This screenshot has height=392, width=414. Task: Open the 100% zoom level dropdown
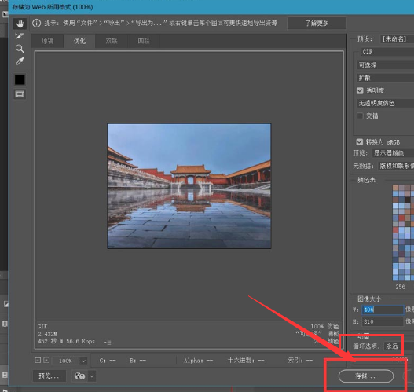(x=70, y=361)
